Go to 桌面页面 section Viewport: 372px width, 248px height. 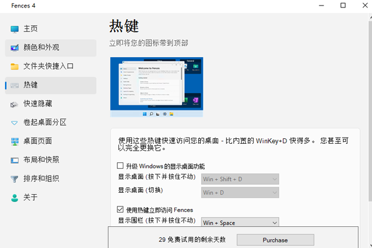coord(51,141)
